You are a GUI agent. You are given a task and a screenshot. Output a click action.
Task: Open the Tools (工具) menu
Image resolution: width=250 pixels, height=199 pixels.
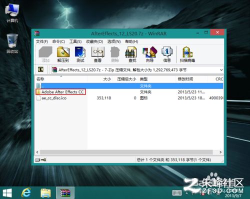tap(75, 41)
